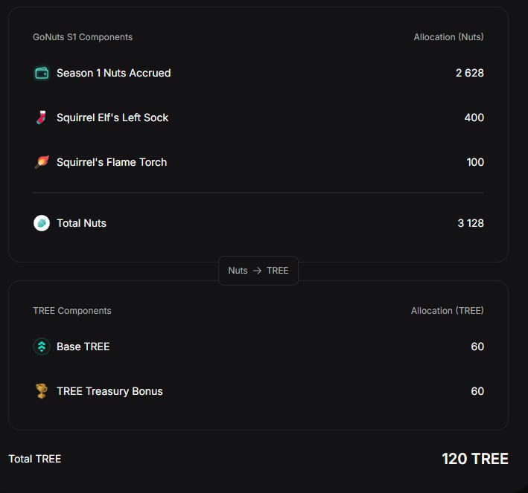Select the Squirrel's Flame Torch label
The height and width of the screenshot is (493, 528).
click(112, 162)
